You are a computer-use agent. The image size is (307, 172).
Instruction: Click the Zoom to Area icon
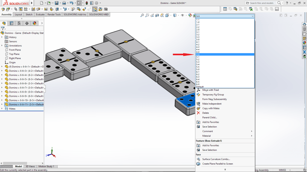point(147,15)
